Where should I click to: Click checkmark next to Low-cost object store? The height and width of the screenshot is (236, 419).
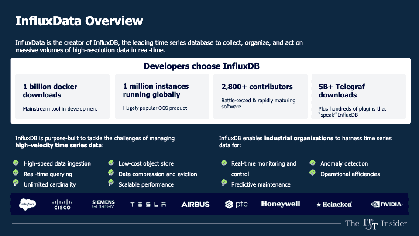111,163
